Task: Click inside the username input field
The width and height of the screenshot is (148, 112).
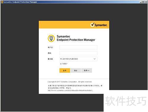Action: click(78, 47)
